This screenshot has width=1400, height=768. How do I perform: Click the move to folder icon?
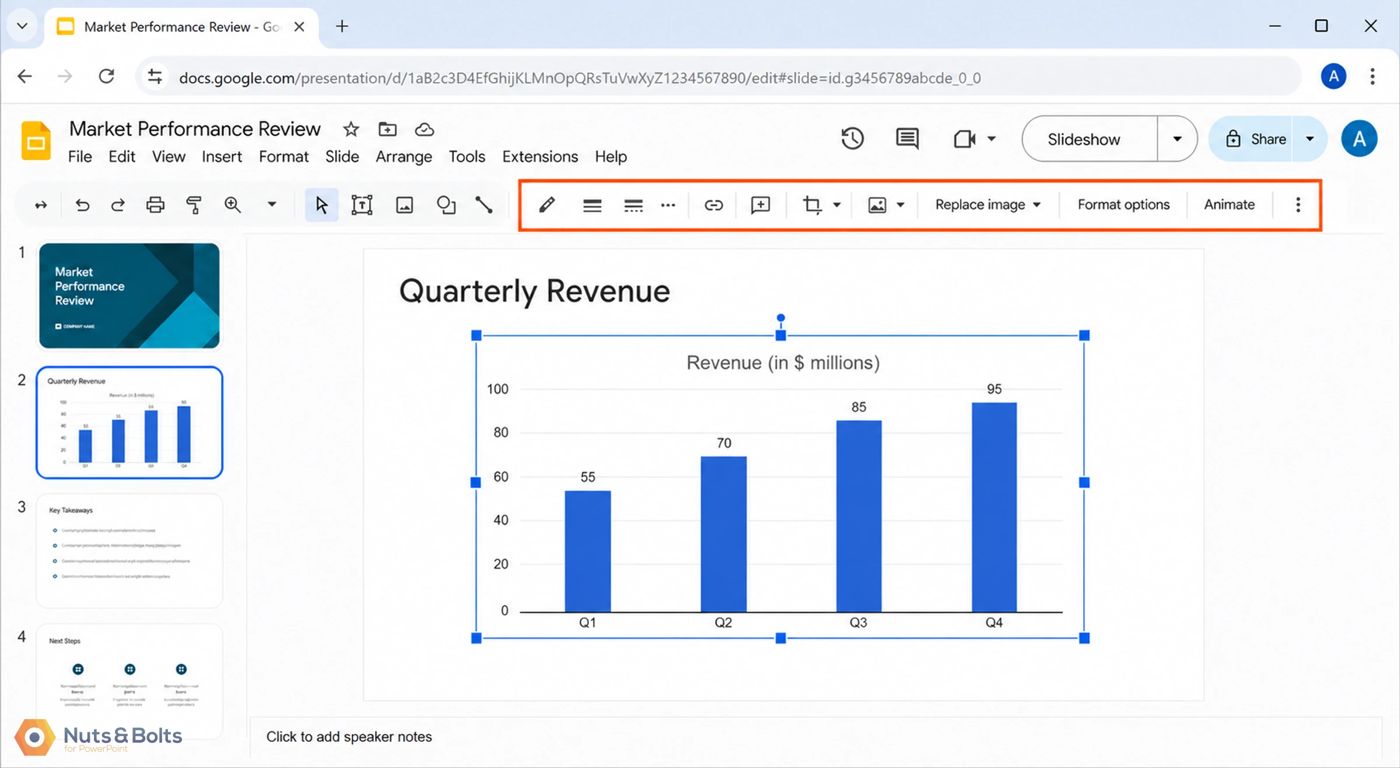[387, 129]
